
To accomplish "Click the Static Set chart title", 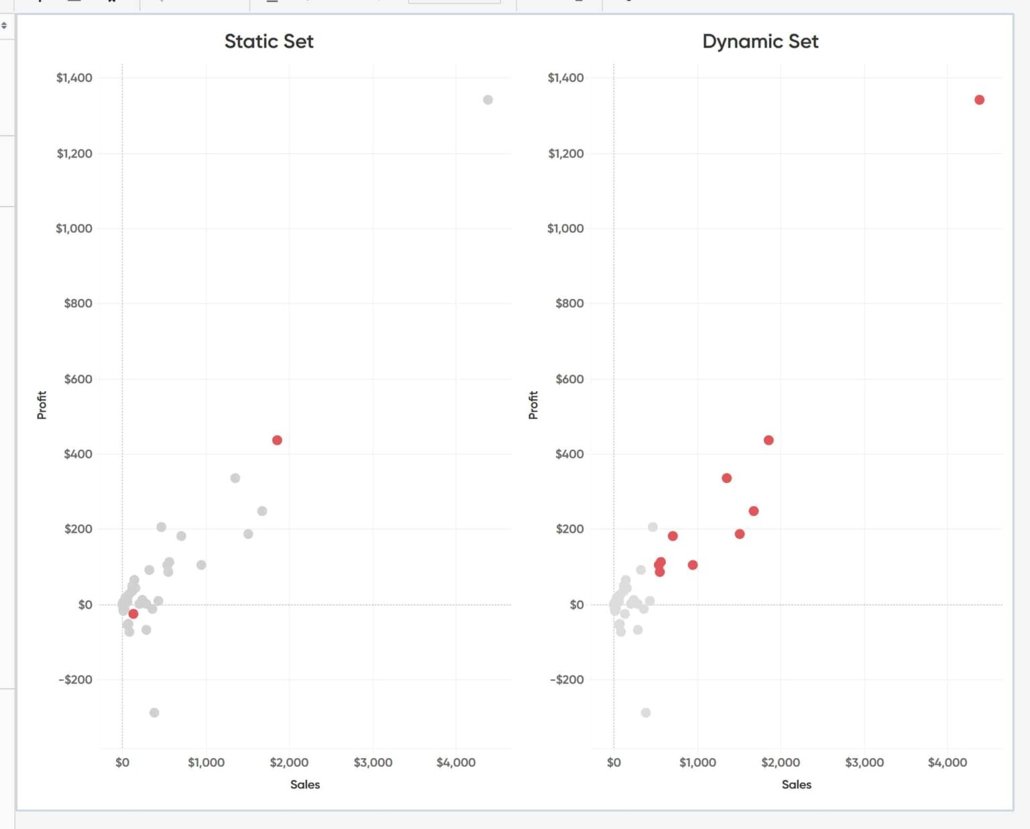I will pyautogui.click(x=269, y=41).
